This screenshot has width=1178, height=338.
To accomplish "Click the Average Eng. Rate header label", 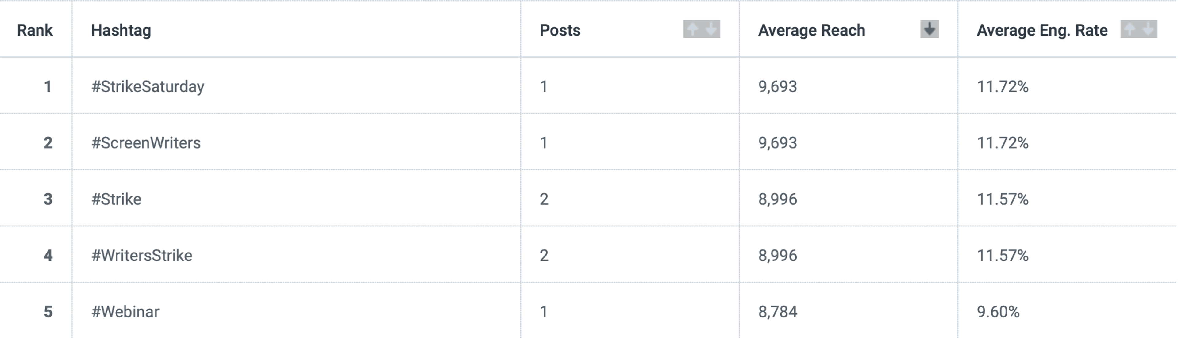I will pos(1042,30).
